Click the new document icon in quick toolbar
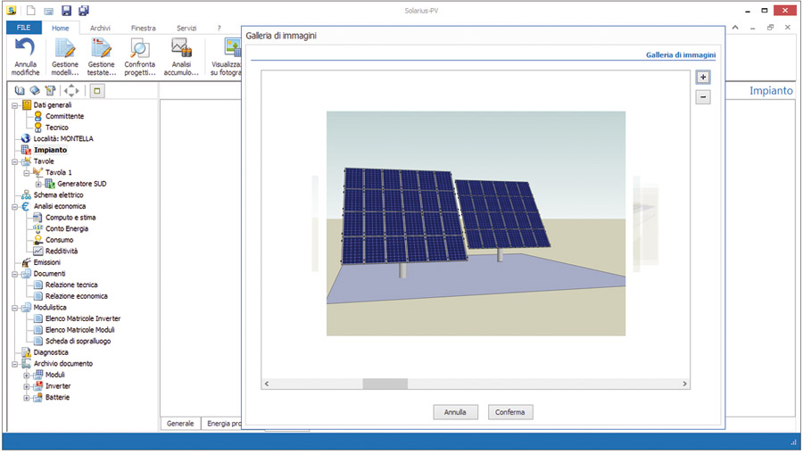Image resolution: width=803 pixels, height=454 pixels. point(29,11)
